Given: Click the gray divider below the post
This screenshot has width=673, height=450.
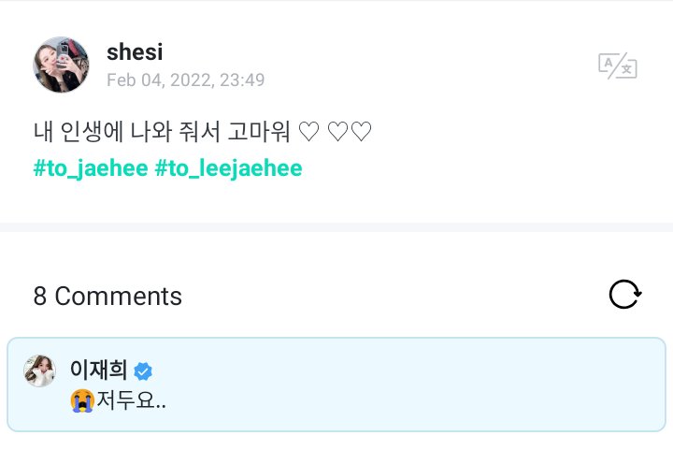Looking at the screenshot, I should [x=336, y=227].
